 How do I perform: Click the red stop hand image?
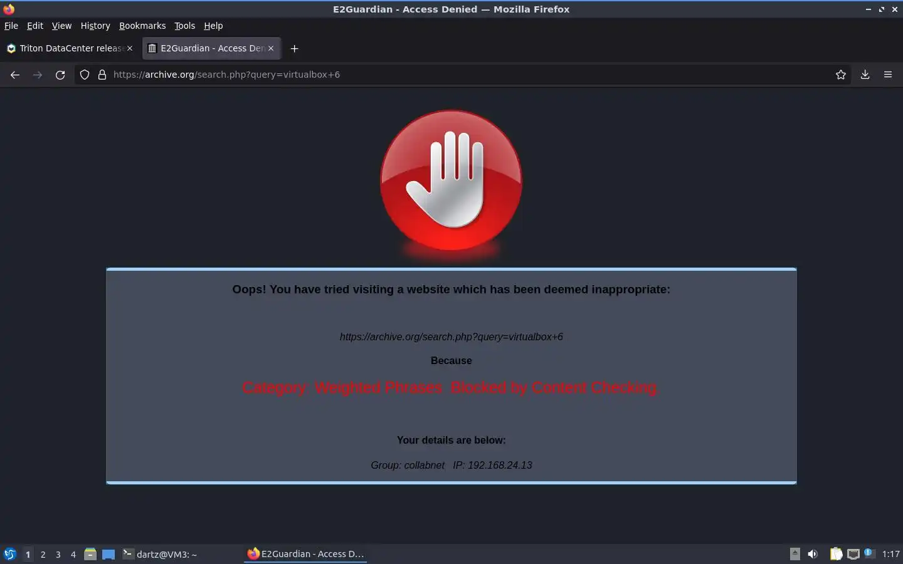451,182
